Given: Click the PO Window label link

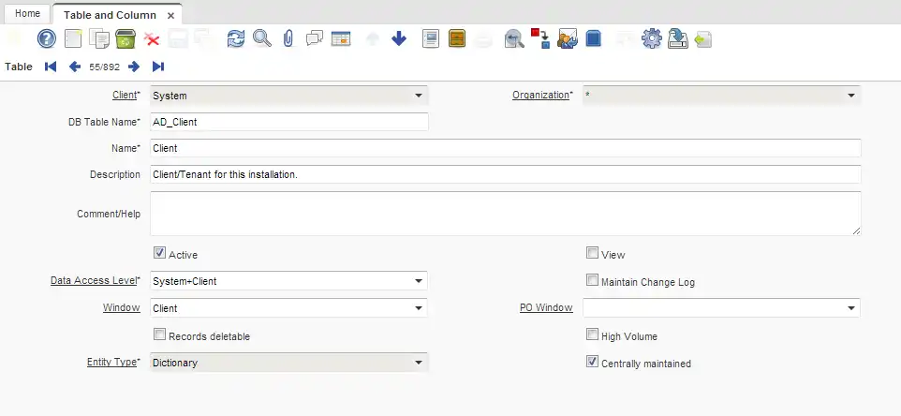Looking at the screenshot, I should point(546,307).
